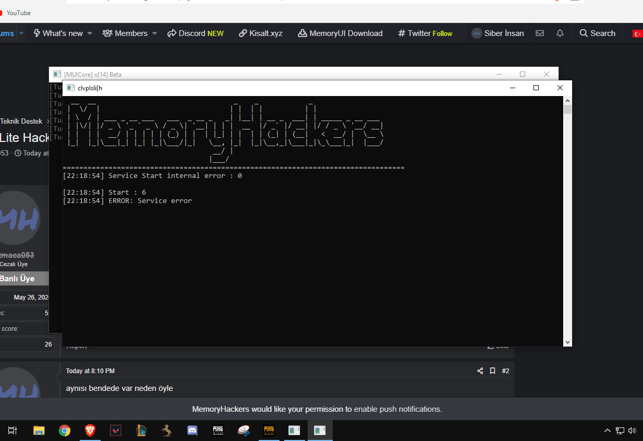
Task: Expand What's new dropdown arrow
Action: click(x=90, y=33)
